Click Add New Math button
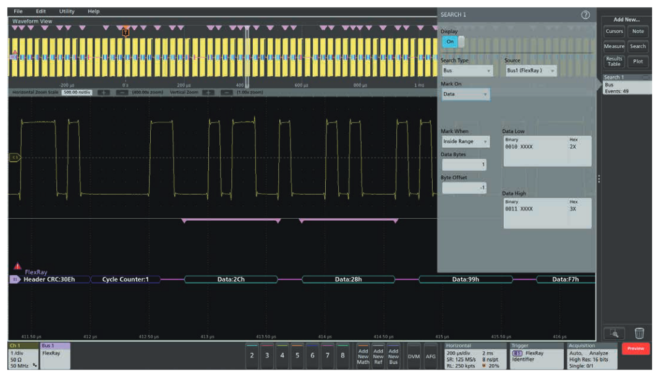 pos(363,356)
